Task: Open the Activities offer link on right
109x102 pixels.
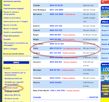Action: [x=105, y=35]
